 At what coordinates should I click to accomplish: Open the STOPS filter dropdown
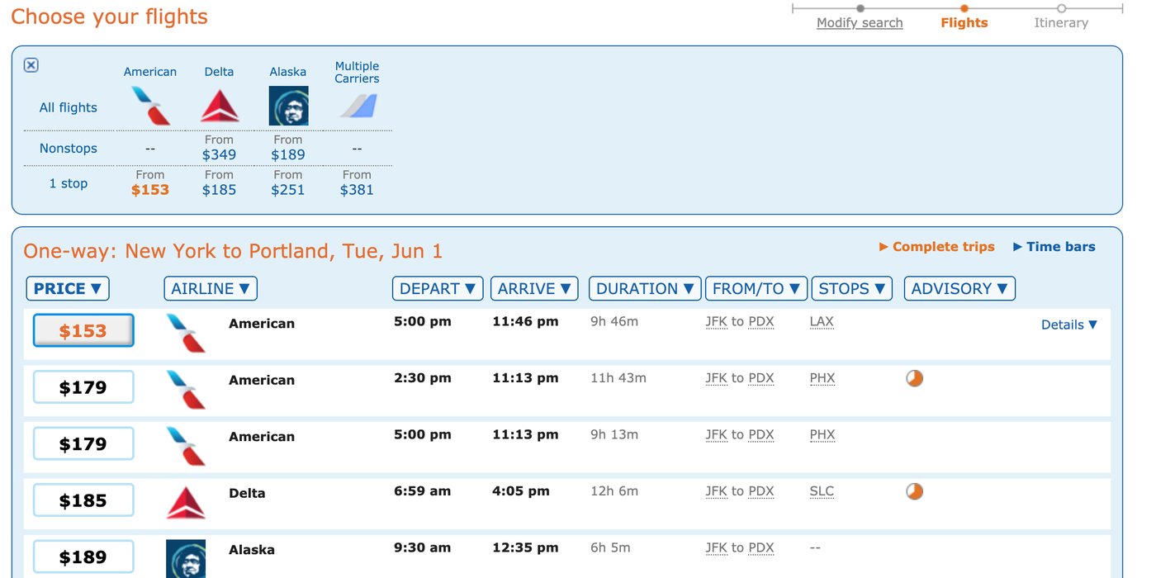tap(851, 288)
